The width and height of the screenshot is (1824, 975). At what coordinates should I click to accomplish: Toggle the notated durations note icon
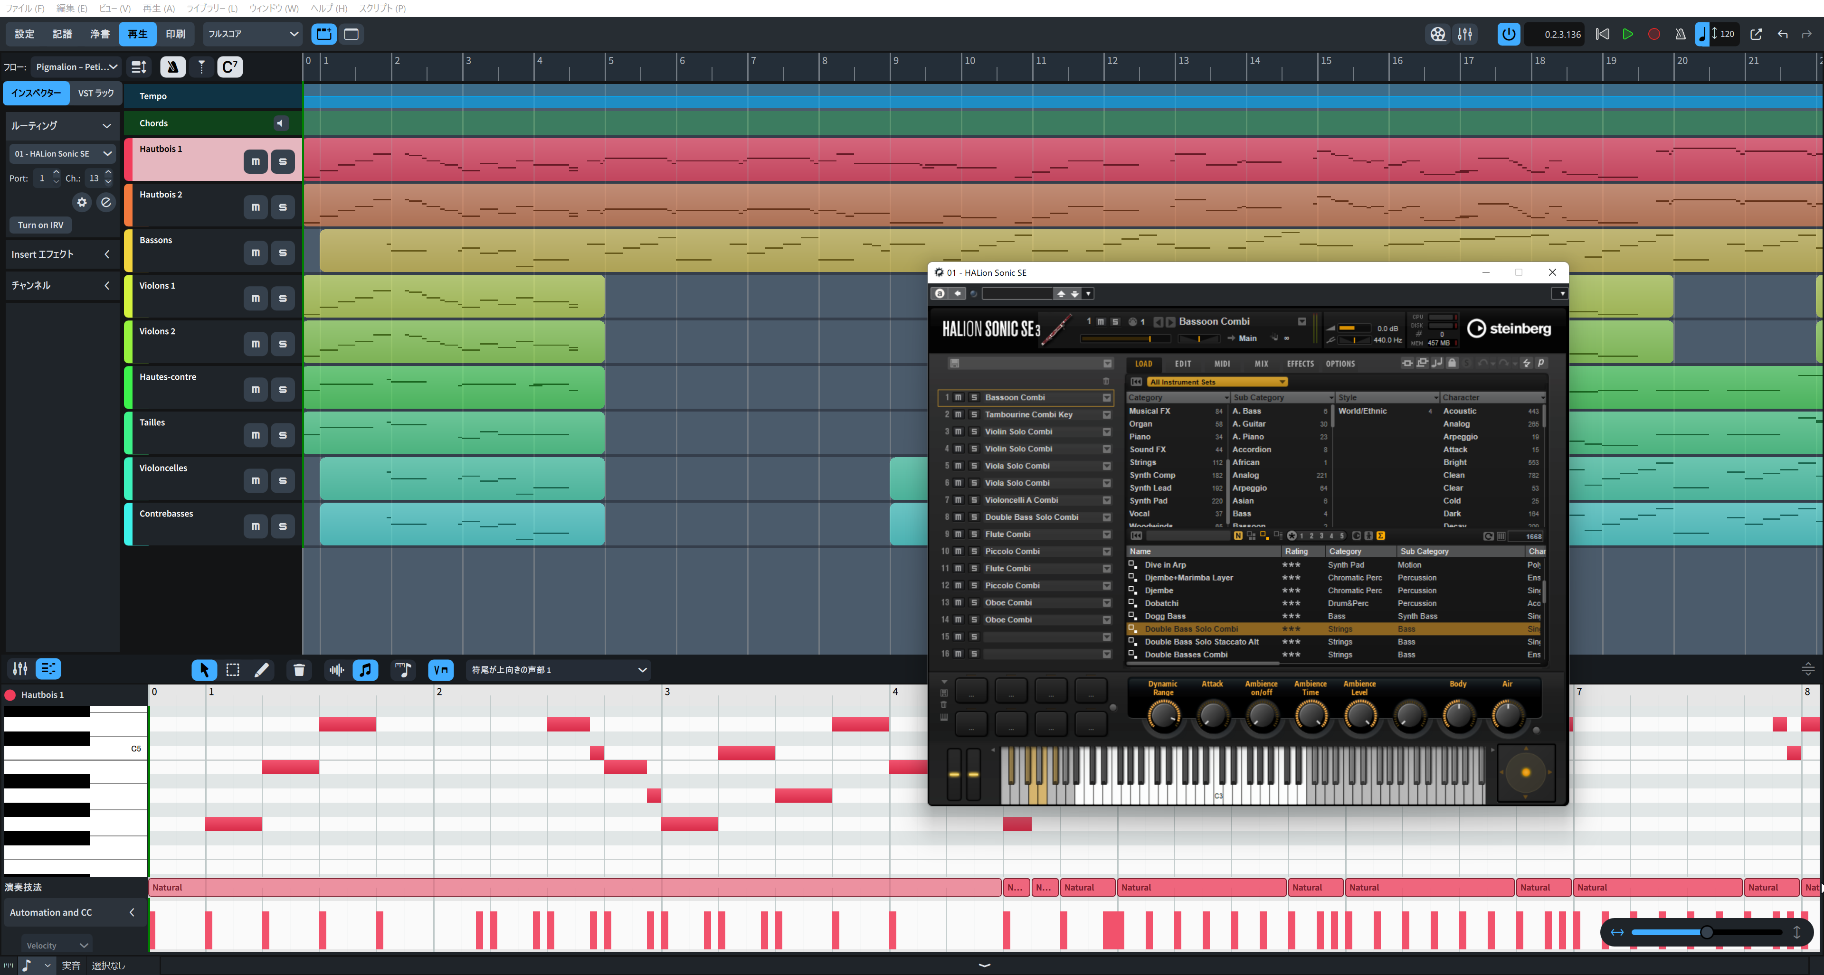point(365,669)
